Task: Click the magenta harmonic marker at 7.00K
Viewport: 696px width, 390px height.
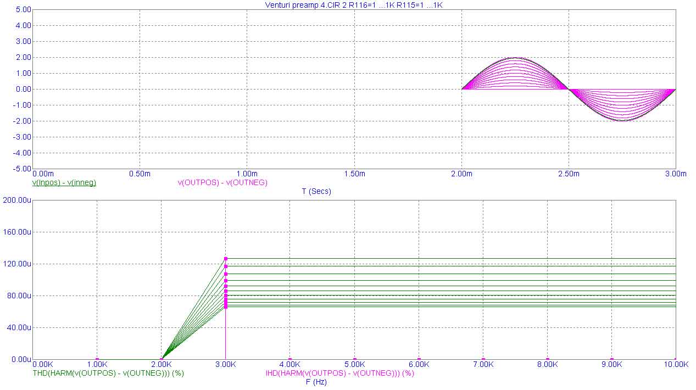Action: (483, 359)
